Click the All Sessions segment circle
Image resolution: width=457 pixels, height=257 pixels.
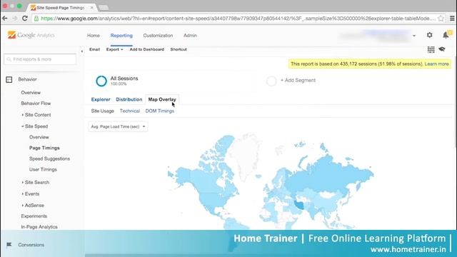point(101,81)
